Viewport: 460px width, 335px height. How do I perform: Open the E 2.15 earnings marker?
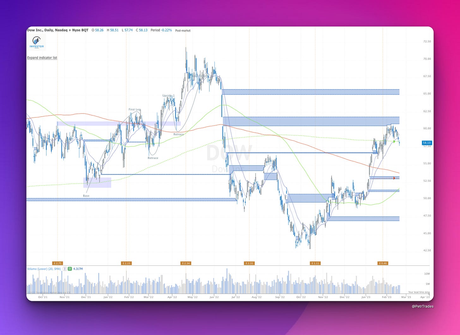pyautogui.click(x=126, y=263)
